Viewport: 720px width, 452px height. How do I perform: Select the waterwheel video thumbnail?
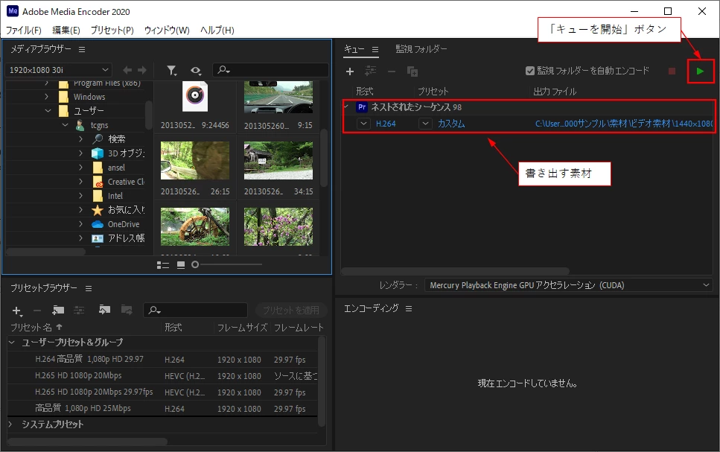pyautogui.click(x=194, y=226)
